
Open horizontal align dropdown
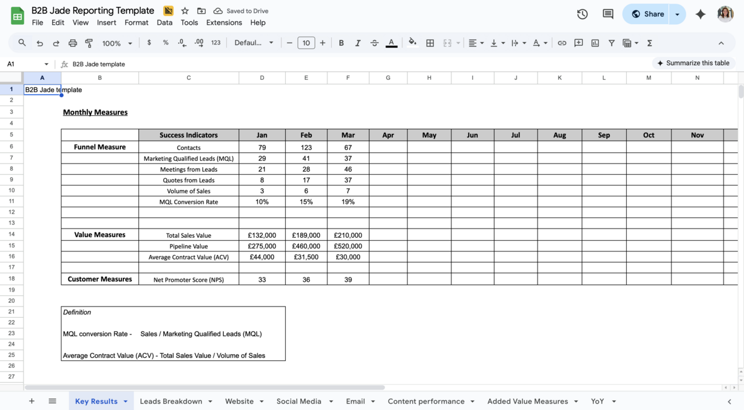point(476,43)
